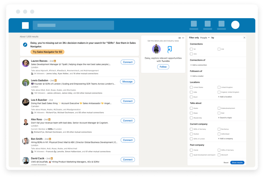The width and height of the screenshot is (264, 178).
Task: Click the blue arrow icon next to Turnitin's logo
Action: pyautogui.click(x=169, y=49)
